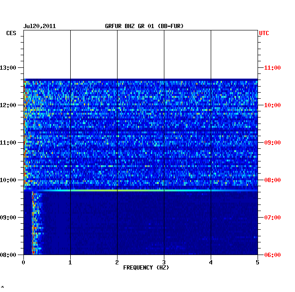
Task: Click the 12:00 CES time label
Action: coord(8,105)
